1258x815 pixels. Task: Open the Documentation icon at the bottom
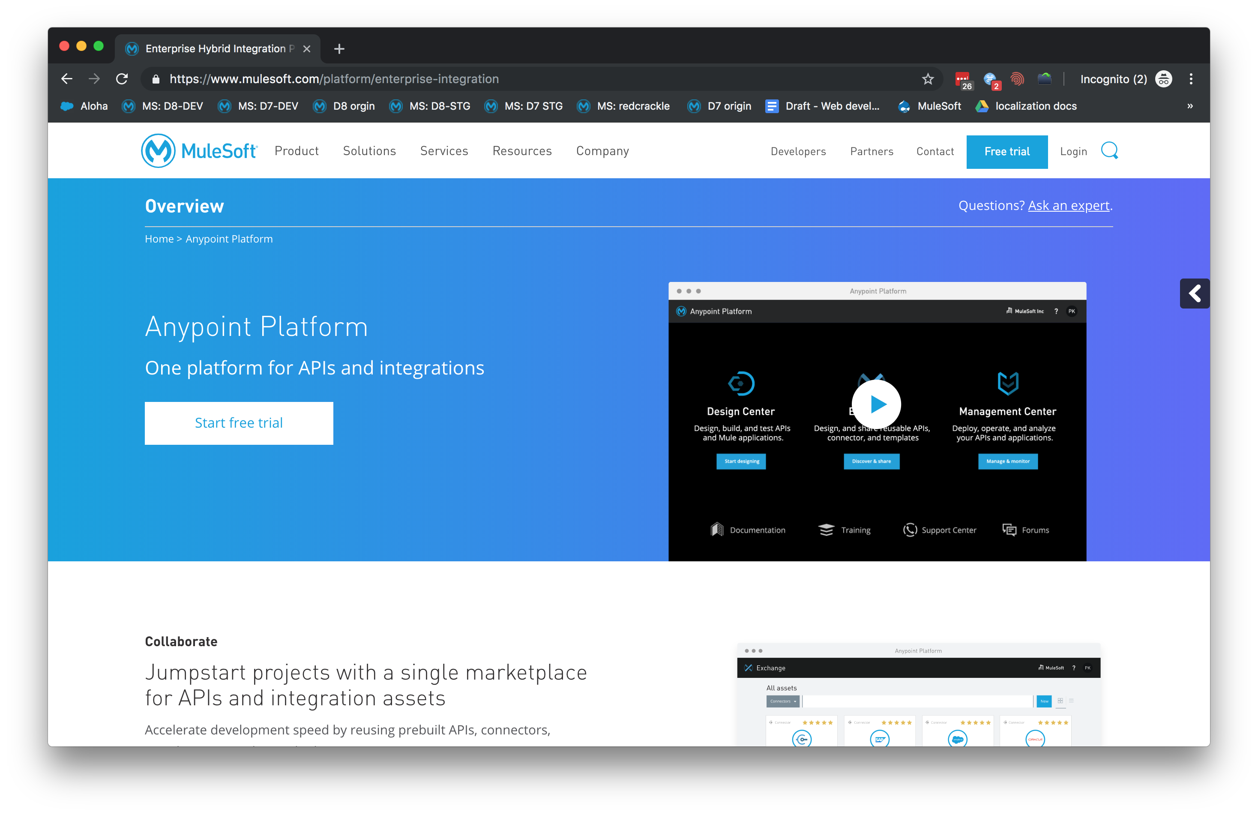717,530
